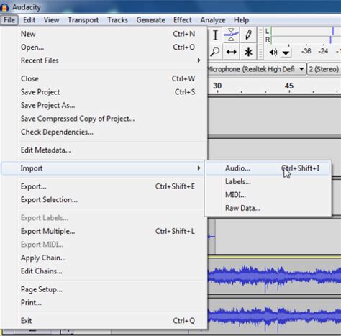Select Labels... in the Import submenu

pyautogui.click(x=268, y=181)
